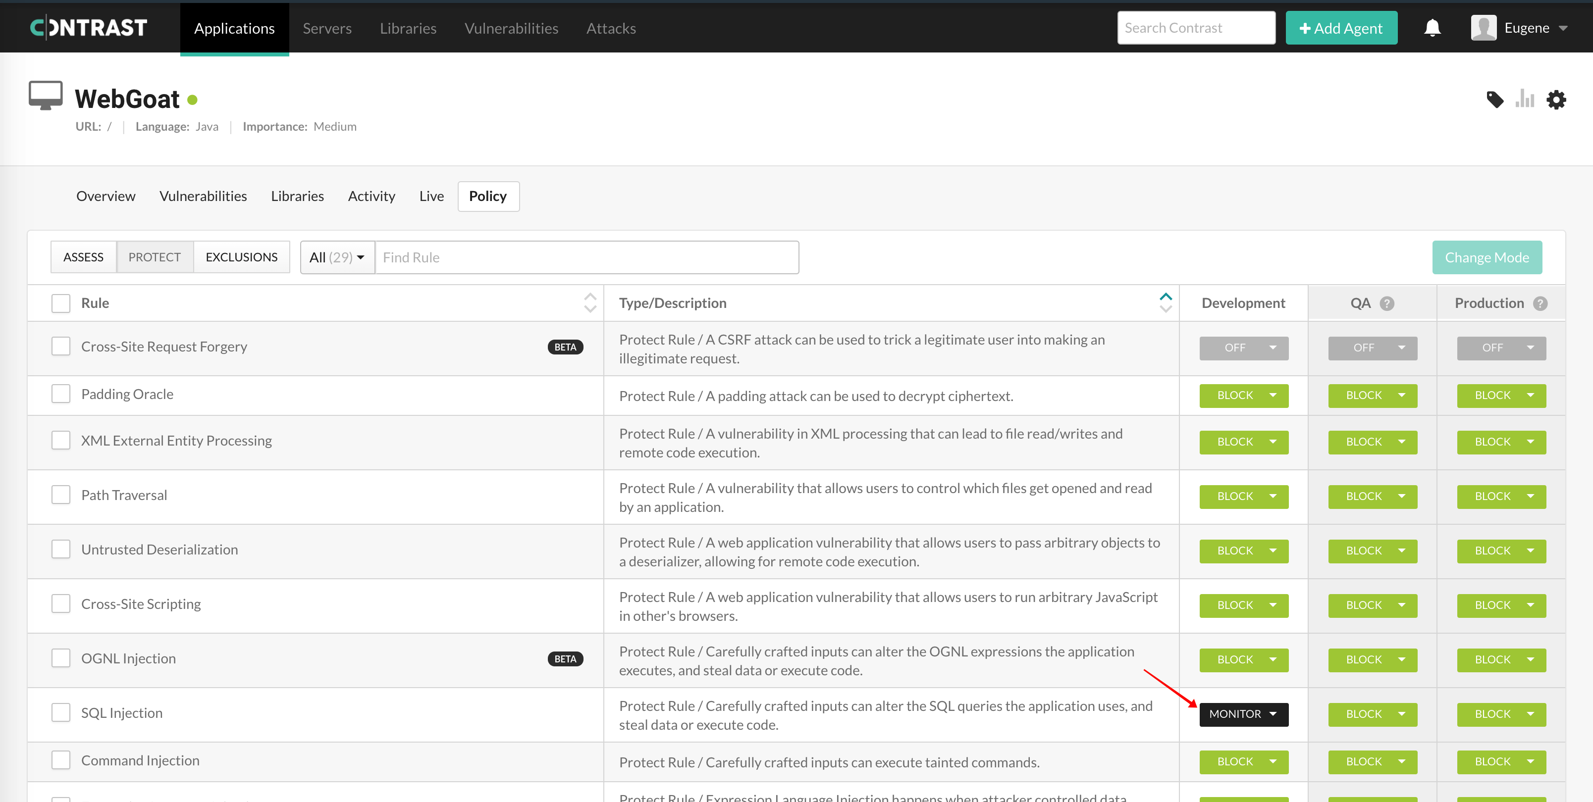1593x802 pixels.
Task: Open SQL Injection QA BLOCK dropdown
Action: pos(1372,714)
